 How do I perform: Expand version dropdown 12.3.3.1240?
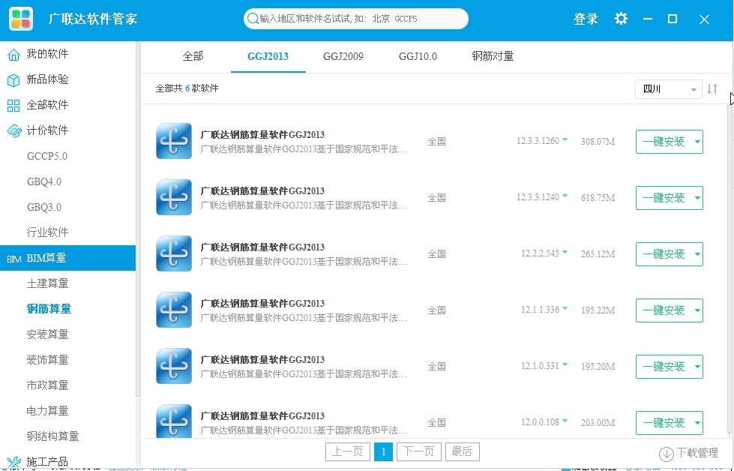565,196
